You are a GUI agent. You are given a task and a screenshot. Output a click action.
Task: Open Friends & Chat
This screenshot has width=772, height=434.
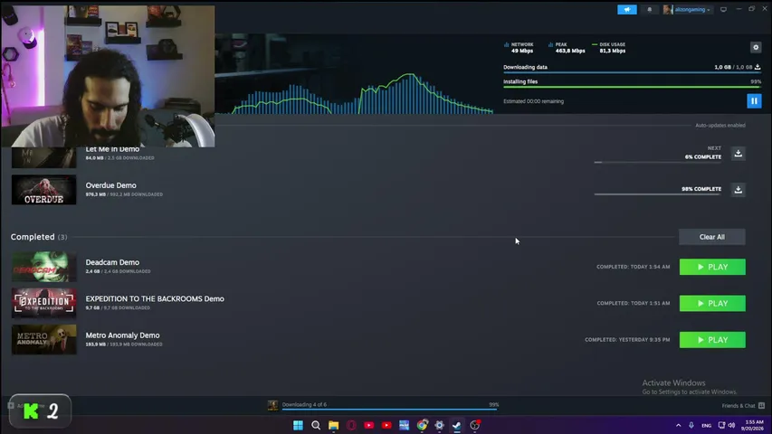click(x=743, y=405)
